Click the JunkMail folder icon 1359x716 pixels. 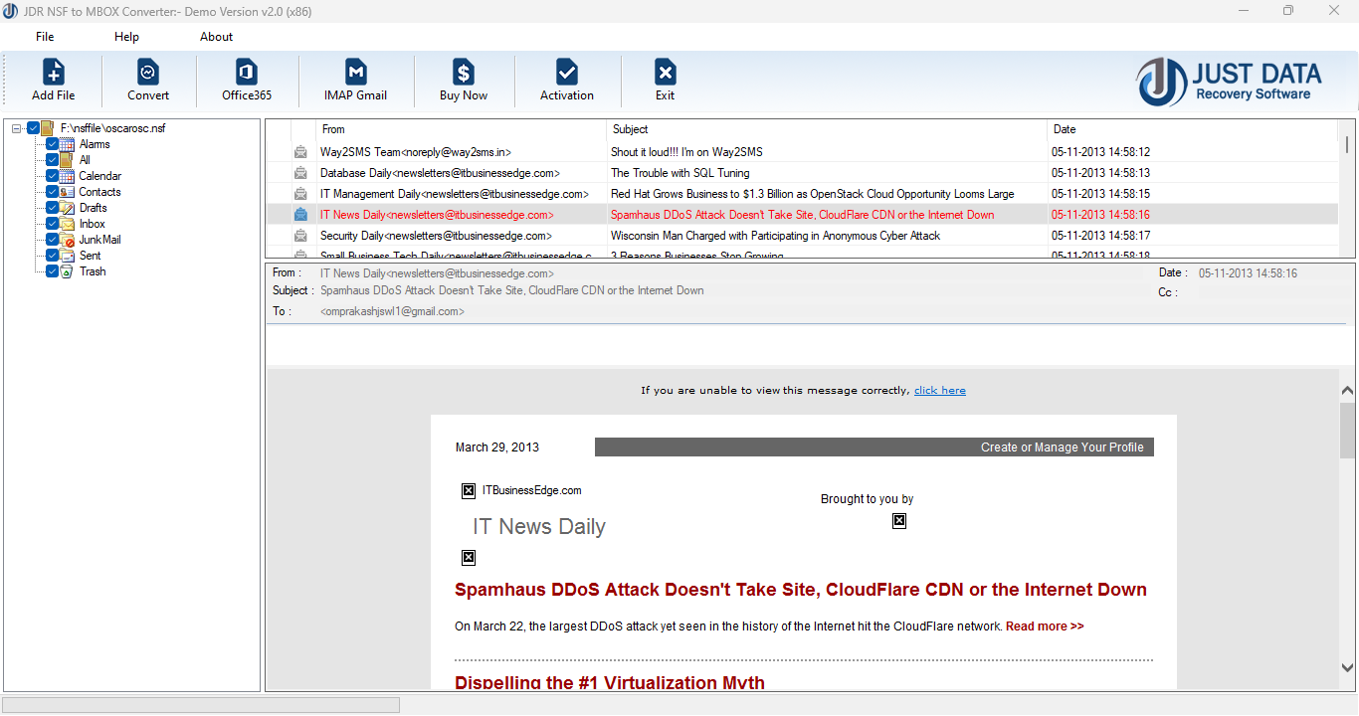click(x=68, y=240)
